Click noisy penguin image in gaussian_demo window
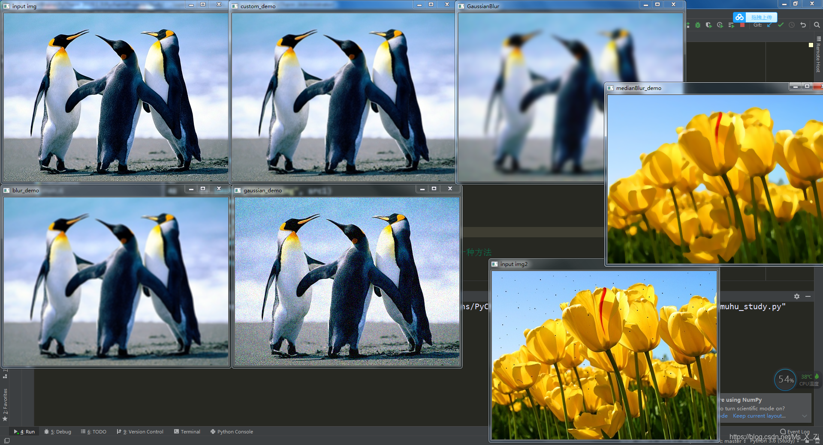 click(347, 281)
